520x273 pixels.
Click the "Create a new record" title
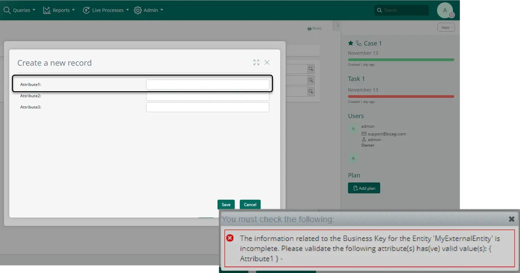[54, 63]
